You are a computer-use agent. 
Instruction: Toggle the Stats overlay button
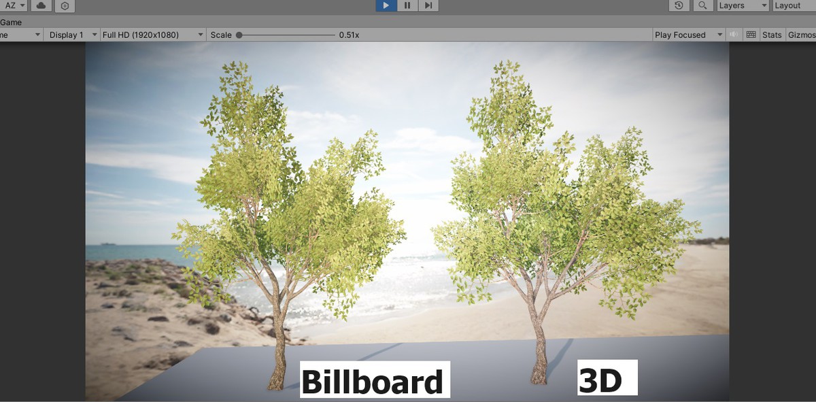pyautogui.click(x=772, y=35)
